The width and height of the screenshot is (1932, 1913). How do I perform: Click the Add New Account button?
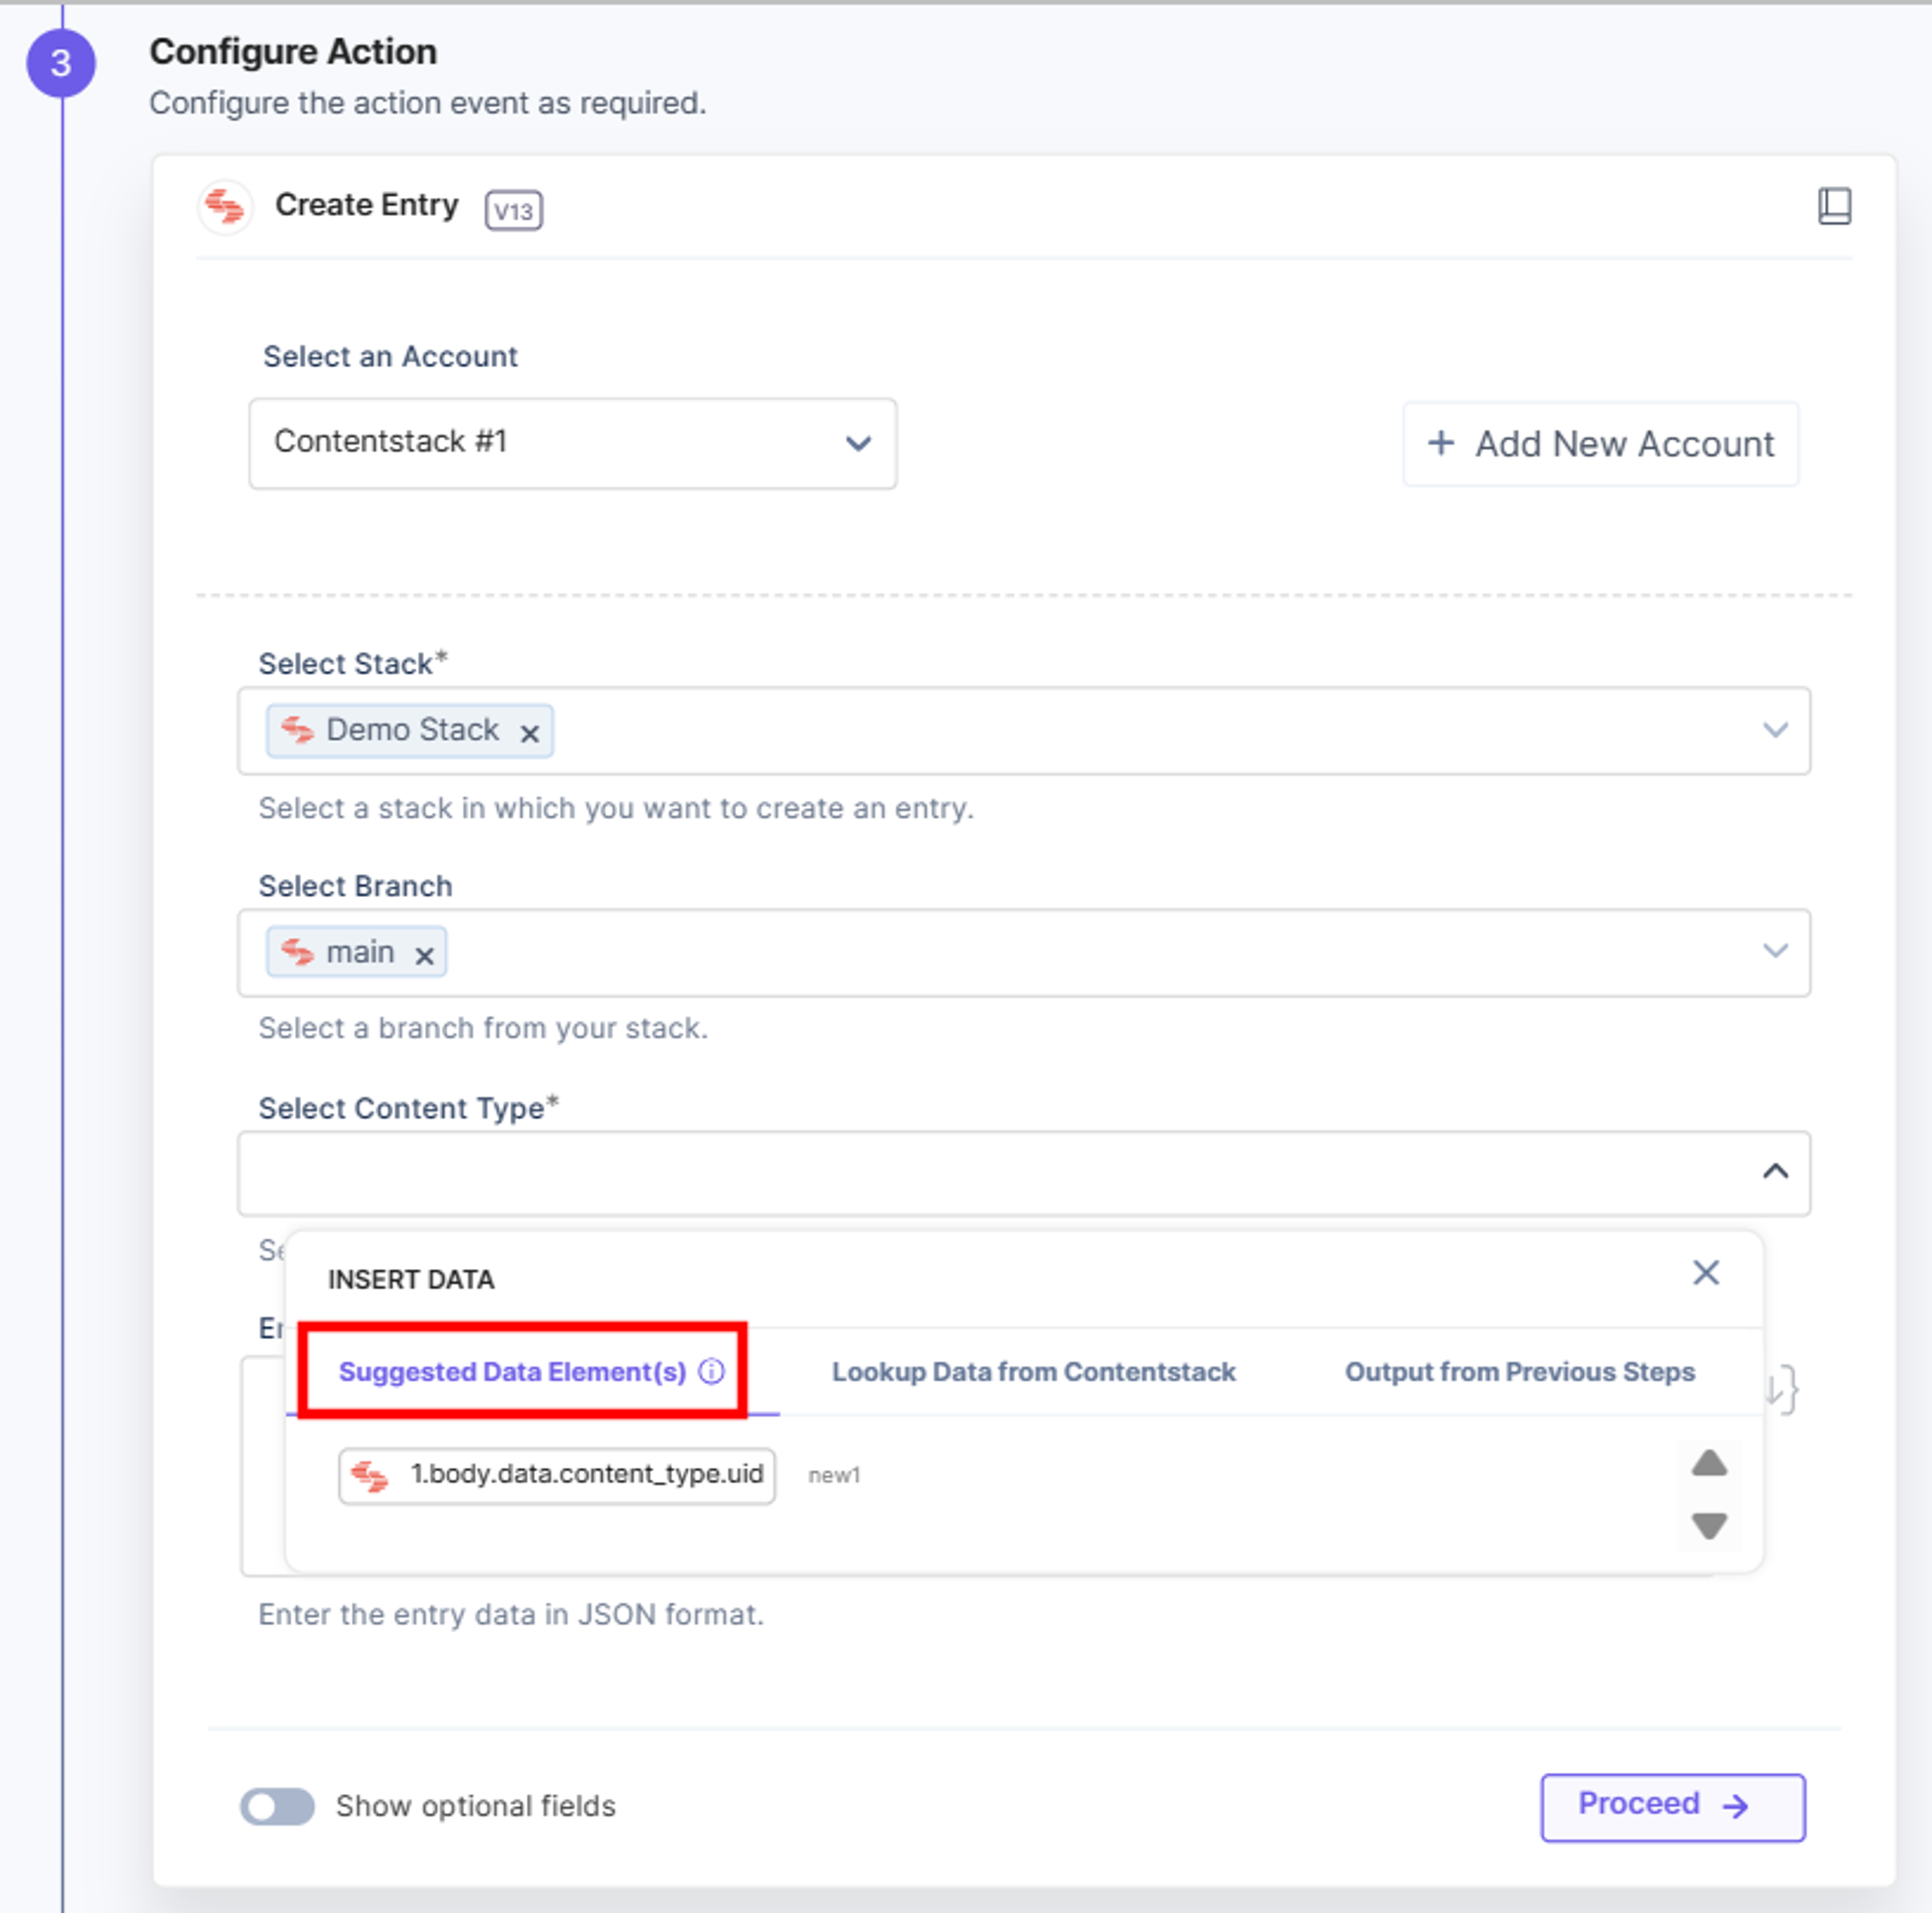[x=1600, y=444]
